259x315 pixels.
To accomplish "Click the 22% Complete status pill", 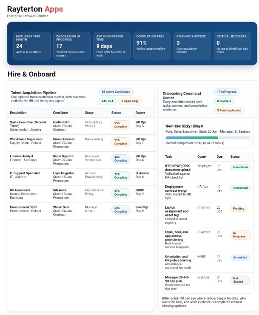I will [121, 142].
